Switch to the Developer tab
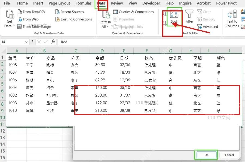Viewport: 245px width, 162px height. coord(151,3)
